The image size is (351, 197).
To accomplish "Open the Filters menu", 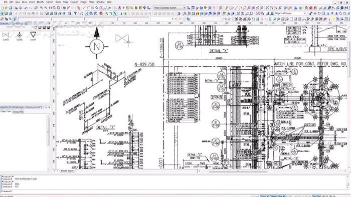I will (91, 2).
